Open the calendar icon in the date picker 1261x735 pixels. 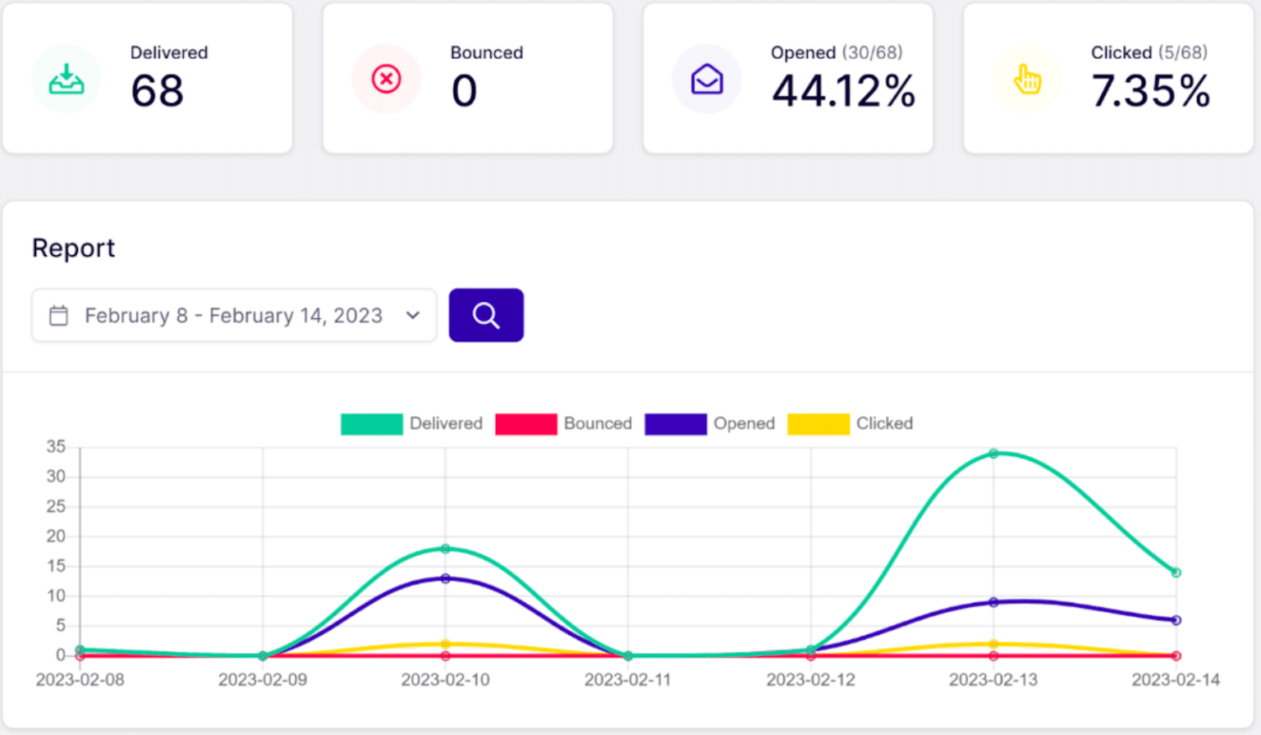point(58,315)
